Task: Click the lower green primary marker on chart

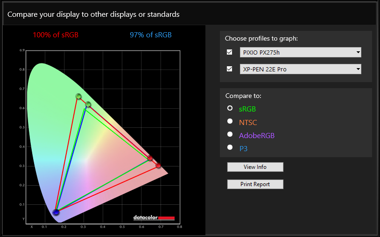Action: coord(88,105)
